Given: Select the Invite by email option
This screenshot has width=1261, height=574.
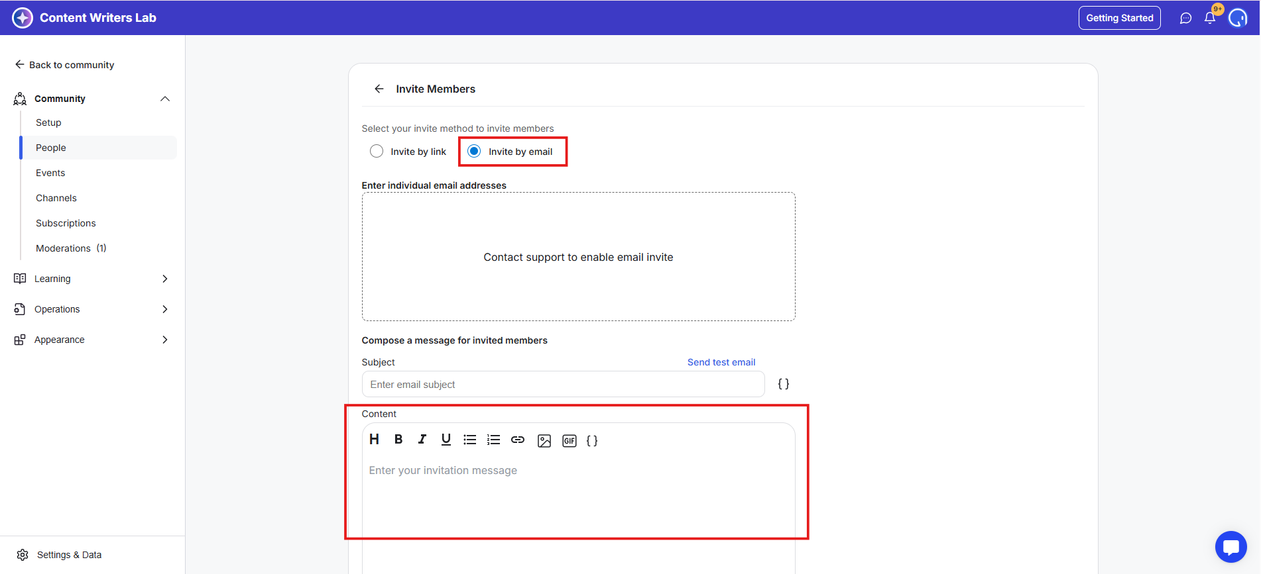Looking at the screenshot, I should tap(510, 152).
